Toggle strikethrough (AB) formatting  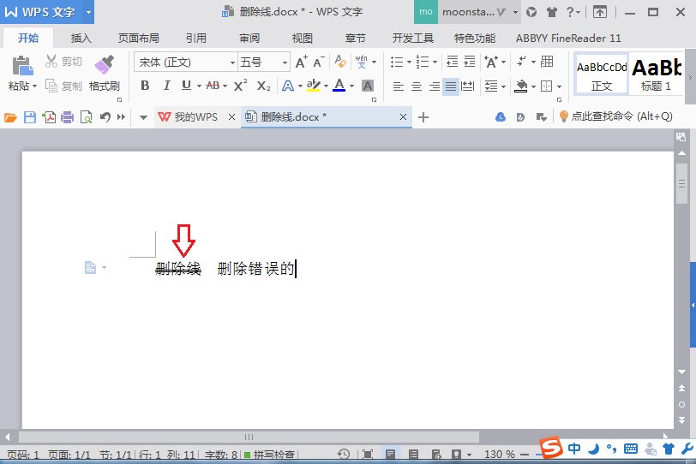click(213, 85)
